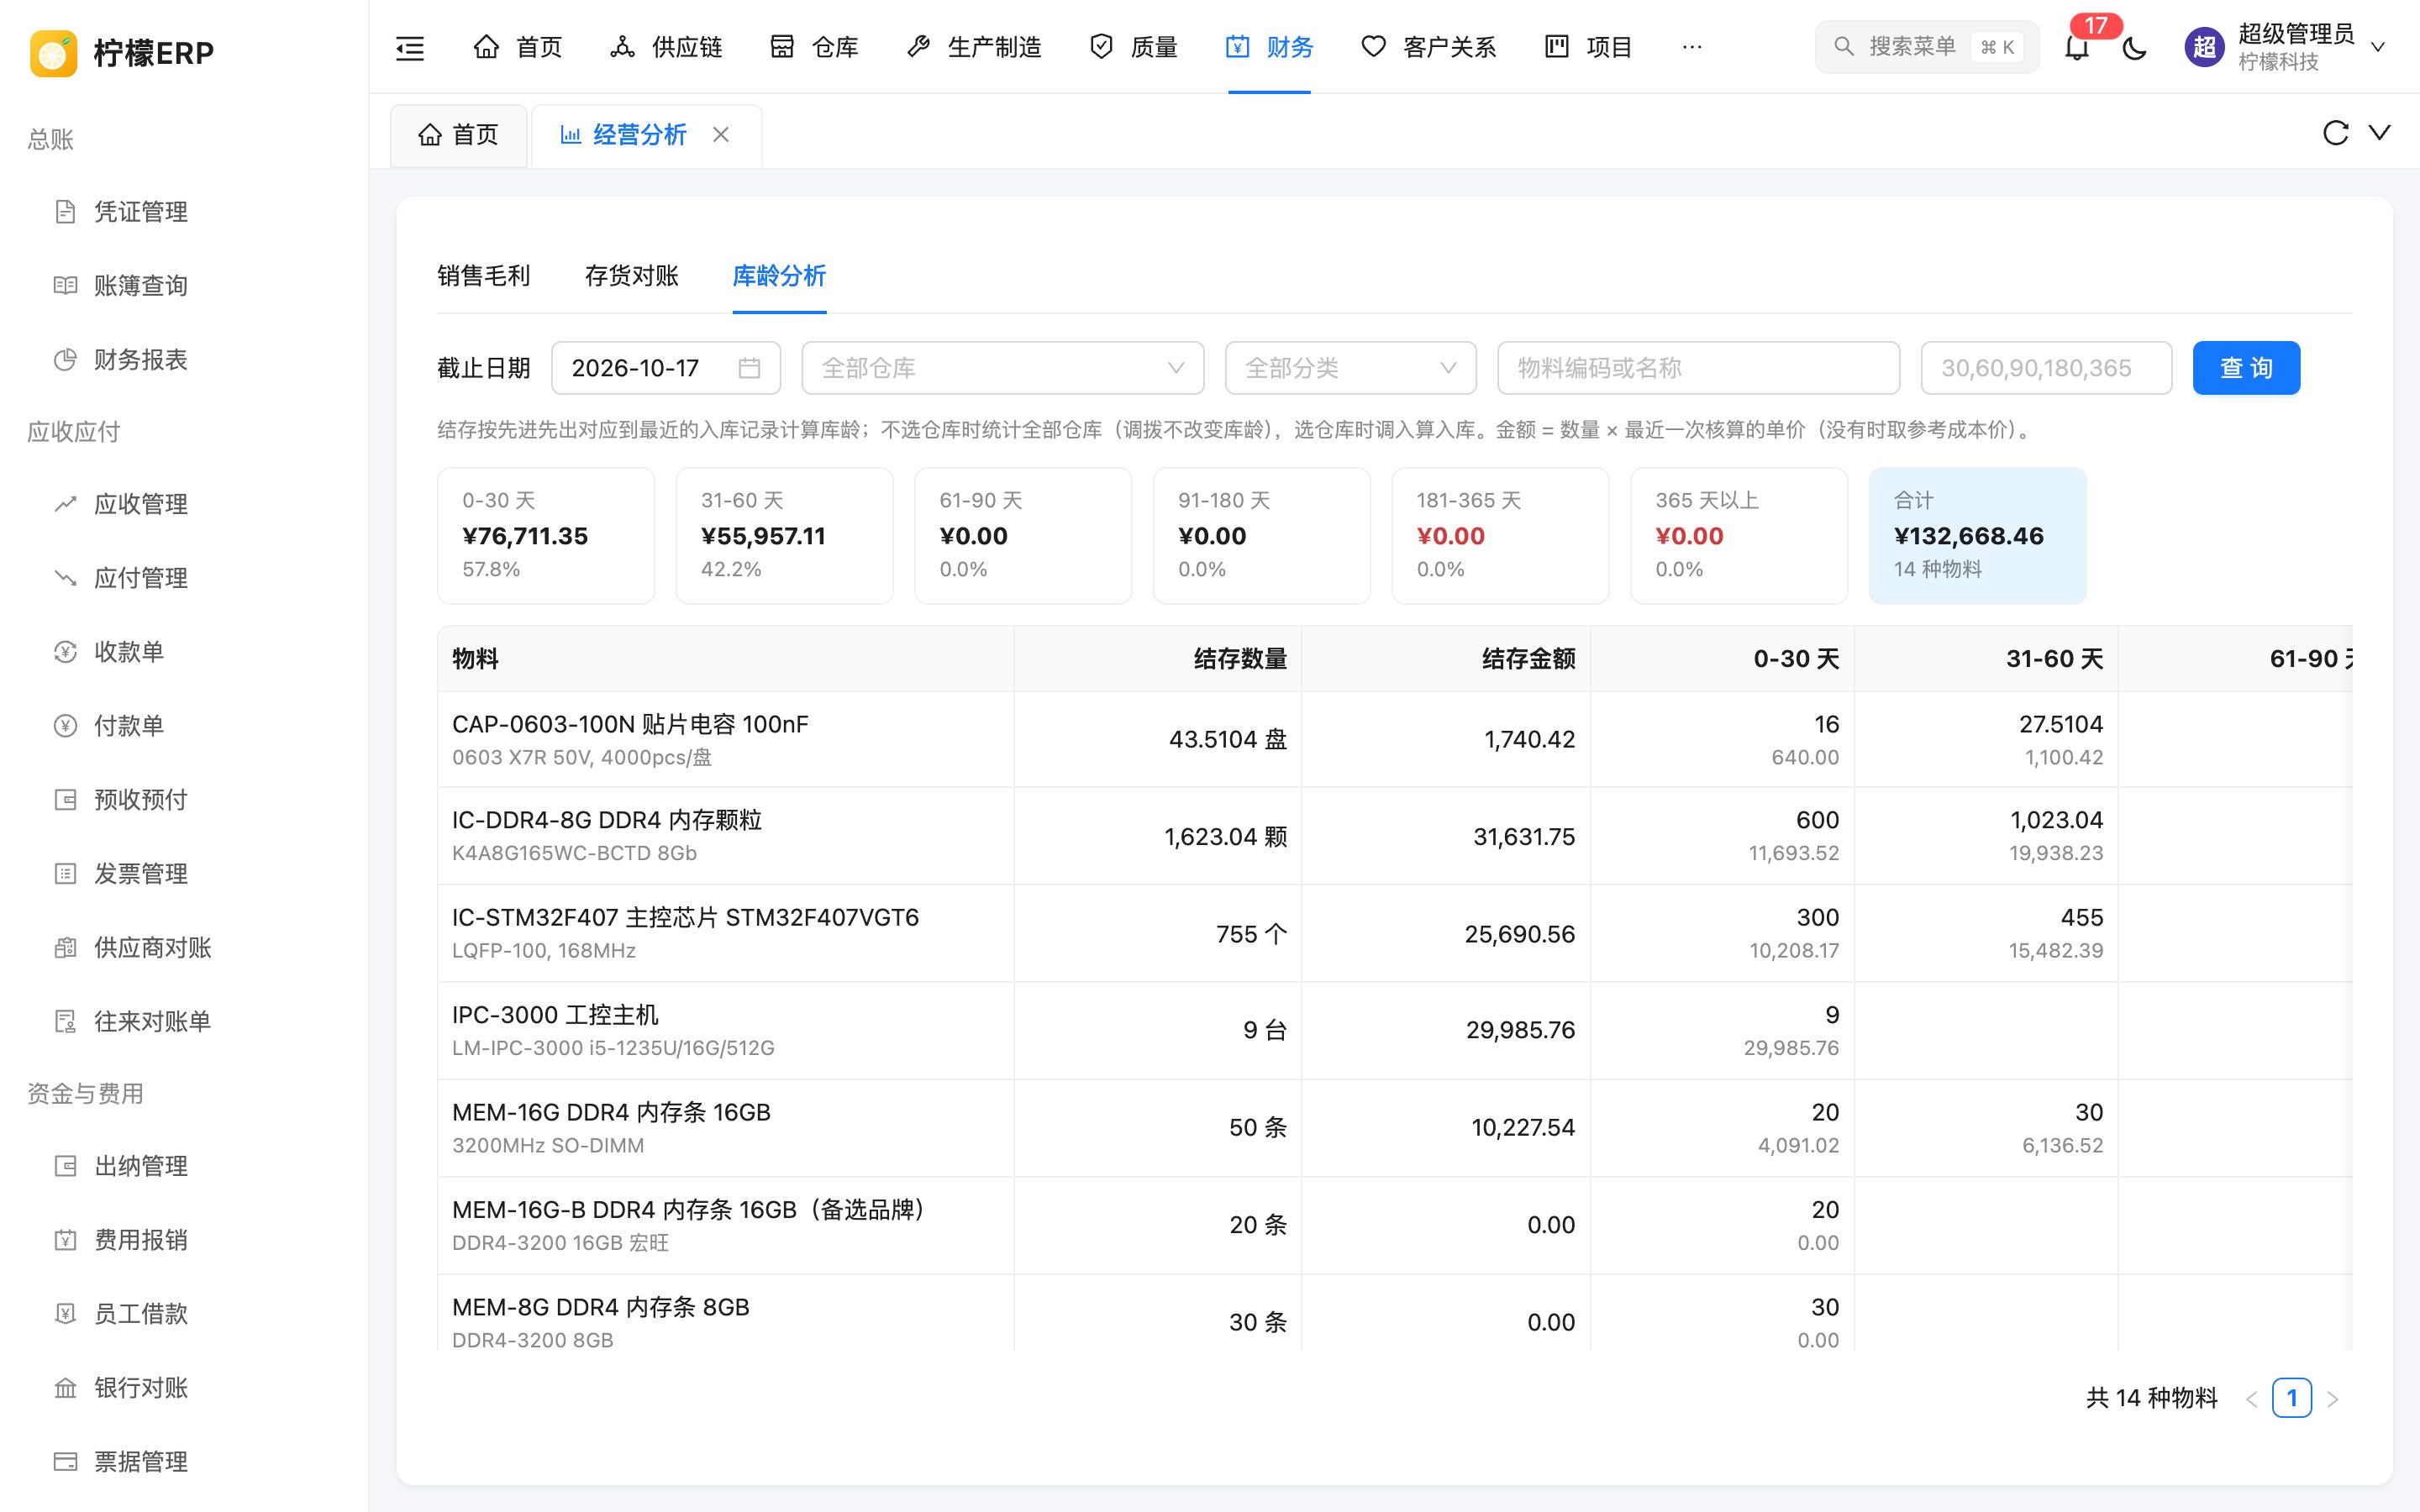Expand the 全部分类 dropdown
The width and height of the screenshot is (2420, 1512).
[x=1351, y=368]
